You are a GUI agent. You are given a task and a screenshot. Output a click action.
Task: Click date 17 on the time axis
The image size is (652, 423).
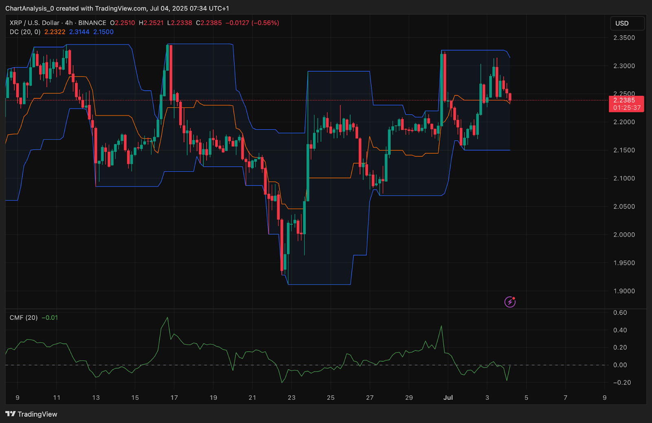coord(174,397)
